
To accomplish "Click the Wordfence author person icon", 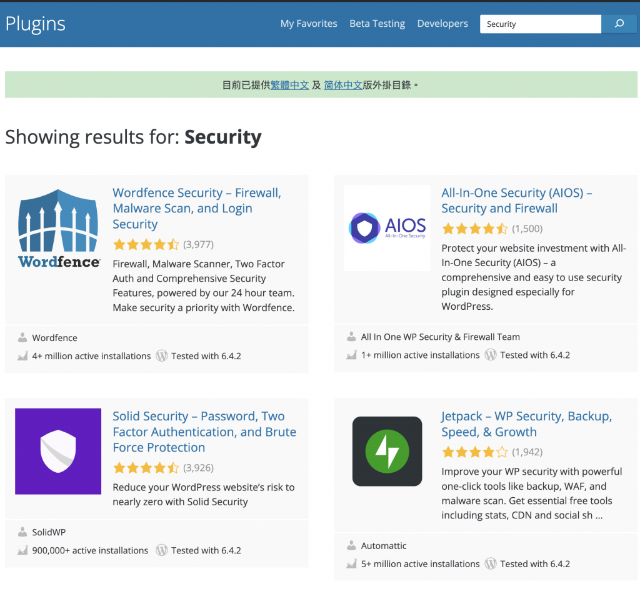I will (22, 337).
